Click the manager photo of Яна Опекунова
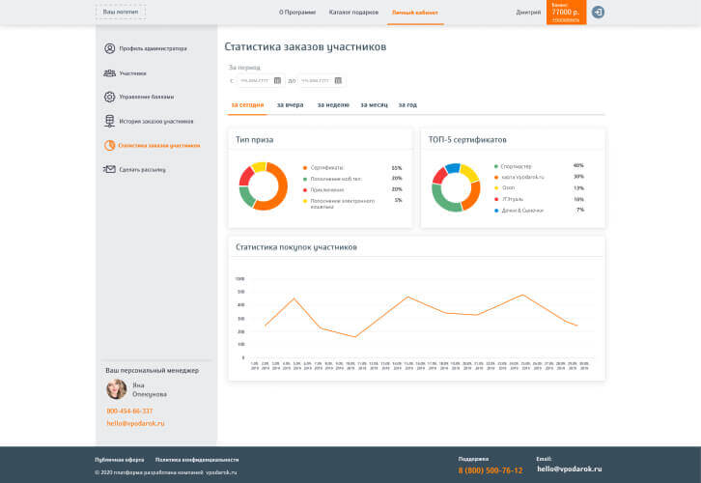701x483 pixels. tap(116, 389)
